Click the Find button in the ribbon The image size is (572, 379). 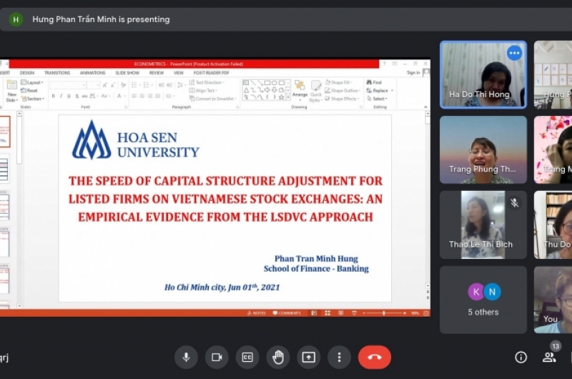pos(374,82)
